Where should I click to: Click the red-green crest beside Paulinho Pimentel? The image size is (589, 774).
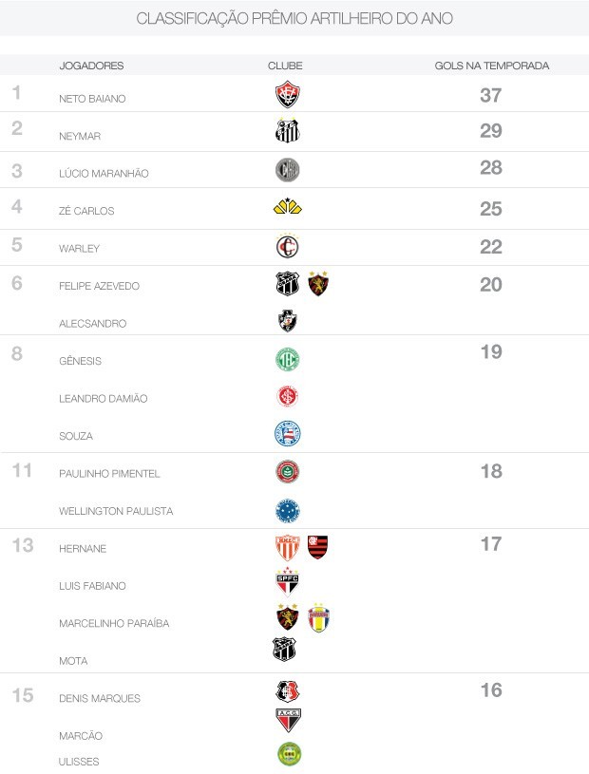pyautogui.click(x=287, y=472)
